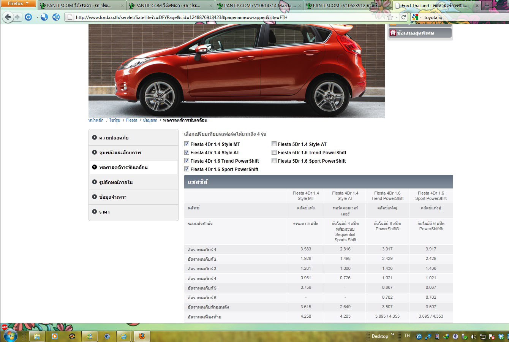Click the Desktop toolbar label on taskbar
Image resolution: width=509 pixels, height=342 pixels.
pyautogui.click(x=380, y=336)
